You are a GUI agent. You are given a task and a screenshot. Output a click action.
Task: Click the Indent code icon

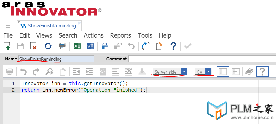(x=89, y=71)
